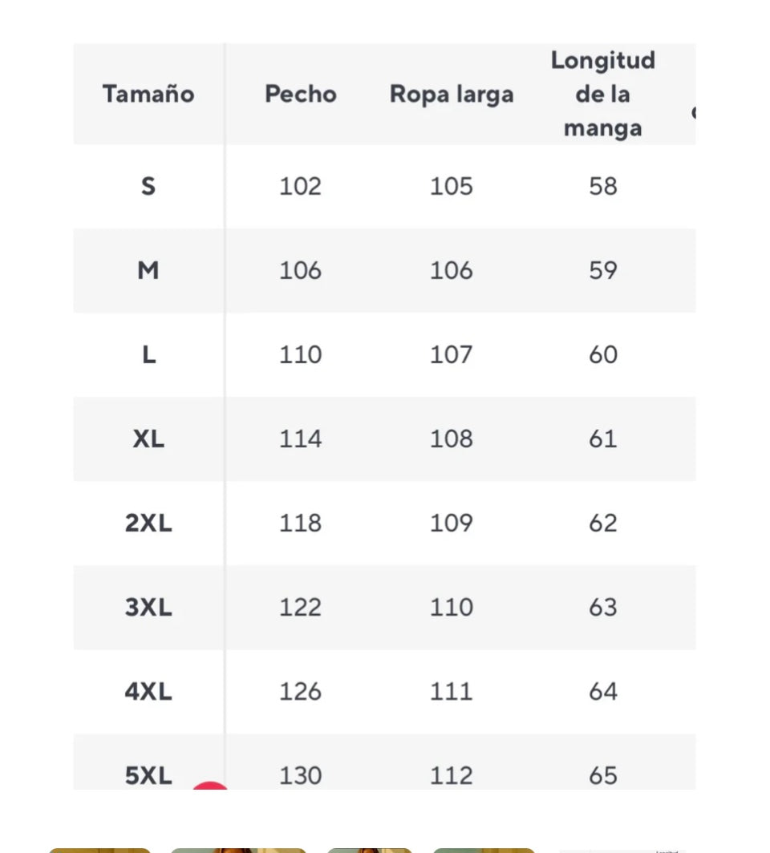Open the small size-chart thumbnail at bottom right
Screen dimensions: 770x853
(x=620, y=851)
